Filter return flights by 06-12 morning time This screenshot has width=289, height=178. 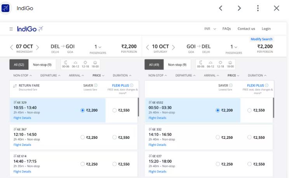[211, 64]
